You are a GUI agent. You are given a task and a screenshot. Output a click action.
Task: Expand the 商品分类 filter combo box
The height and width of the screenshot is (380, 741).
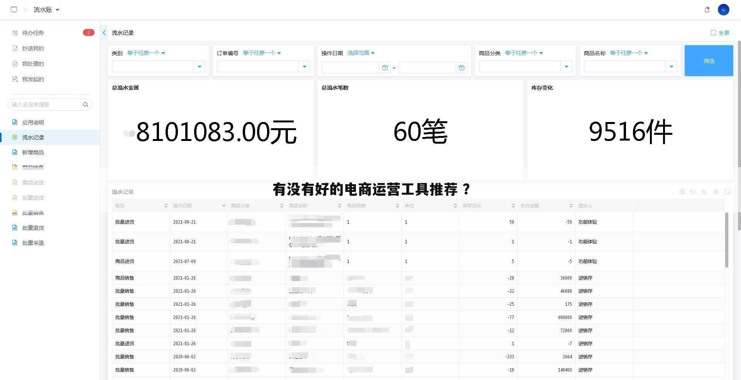coord(567,66)
